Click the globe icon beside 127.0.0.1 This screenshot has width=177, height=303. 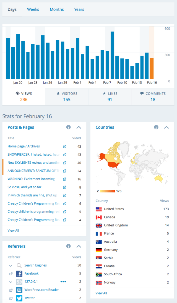point(19,282)
